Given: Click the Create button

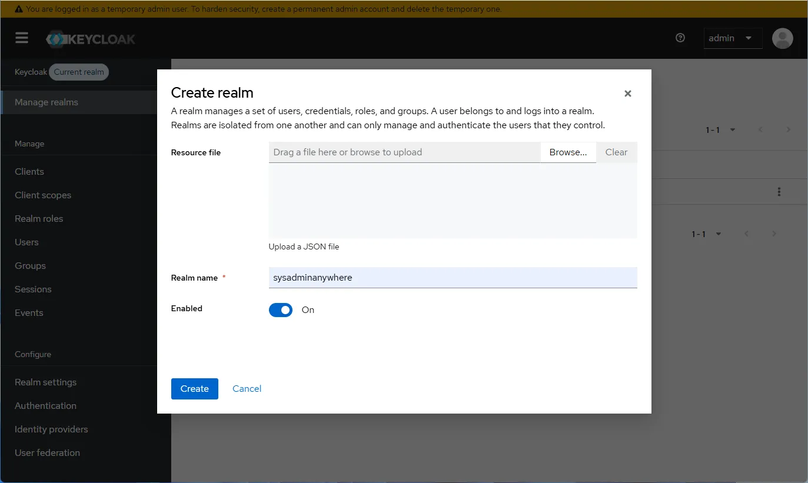Looking at the screenshot, I should 194,388.
